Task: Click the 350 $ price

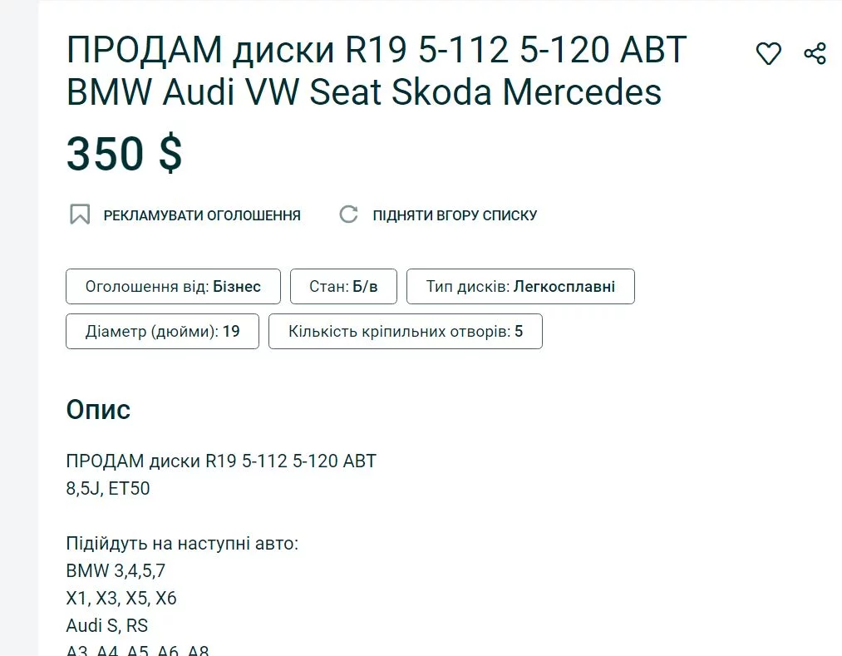Action: pos(125,154)
